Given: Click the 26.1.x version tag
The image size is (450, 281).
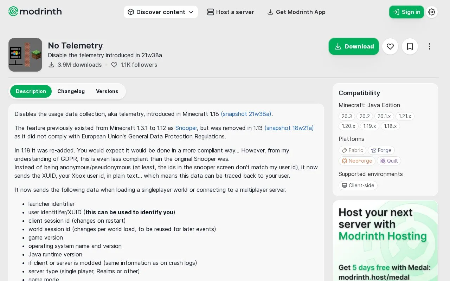Looking at the screenshot, I should pyautogui.click(x=384, y=116).
